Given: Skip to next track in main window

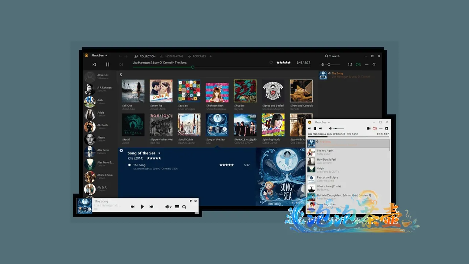Looking at the screenshot, I should point(121,65).
